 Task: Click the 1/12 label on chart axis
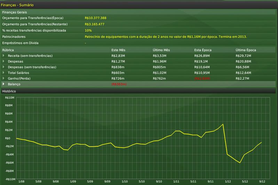pyautogui.click(x=228, y=182)
